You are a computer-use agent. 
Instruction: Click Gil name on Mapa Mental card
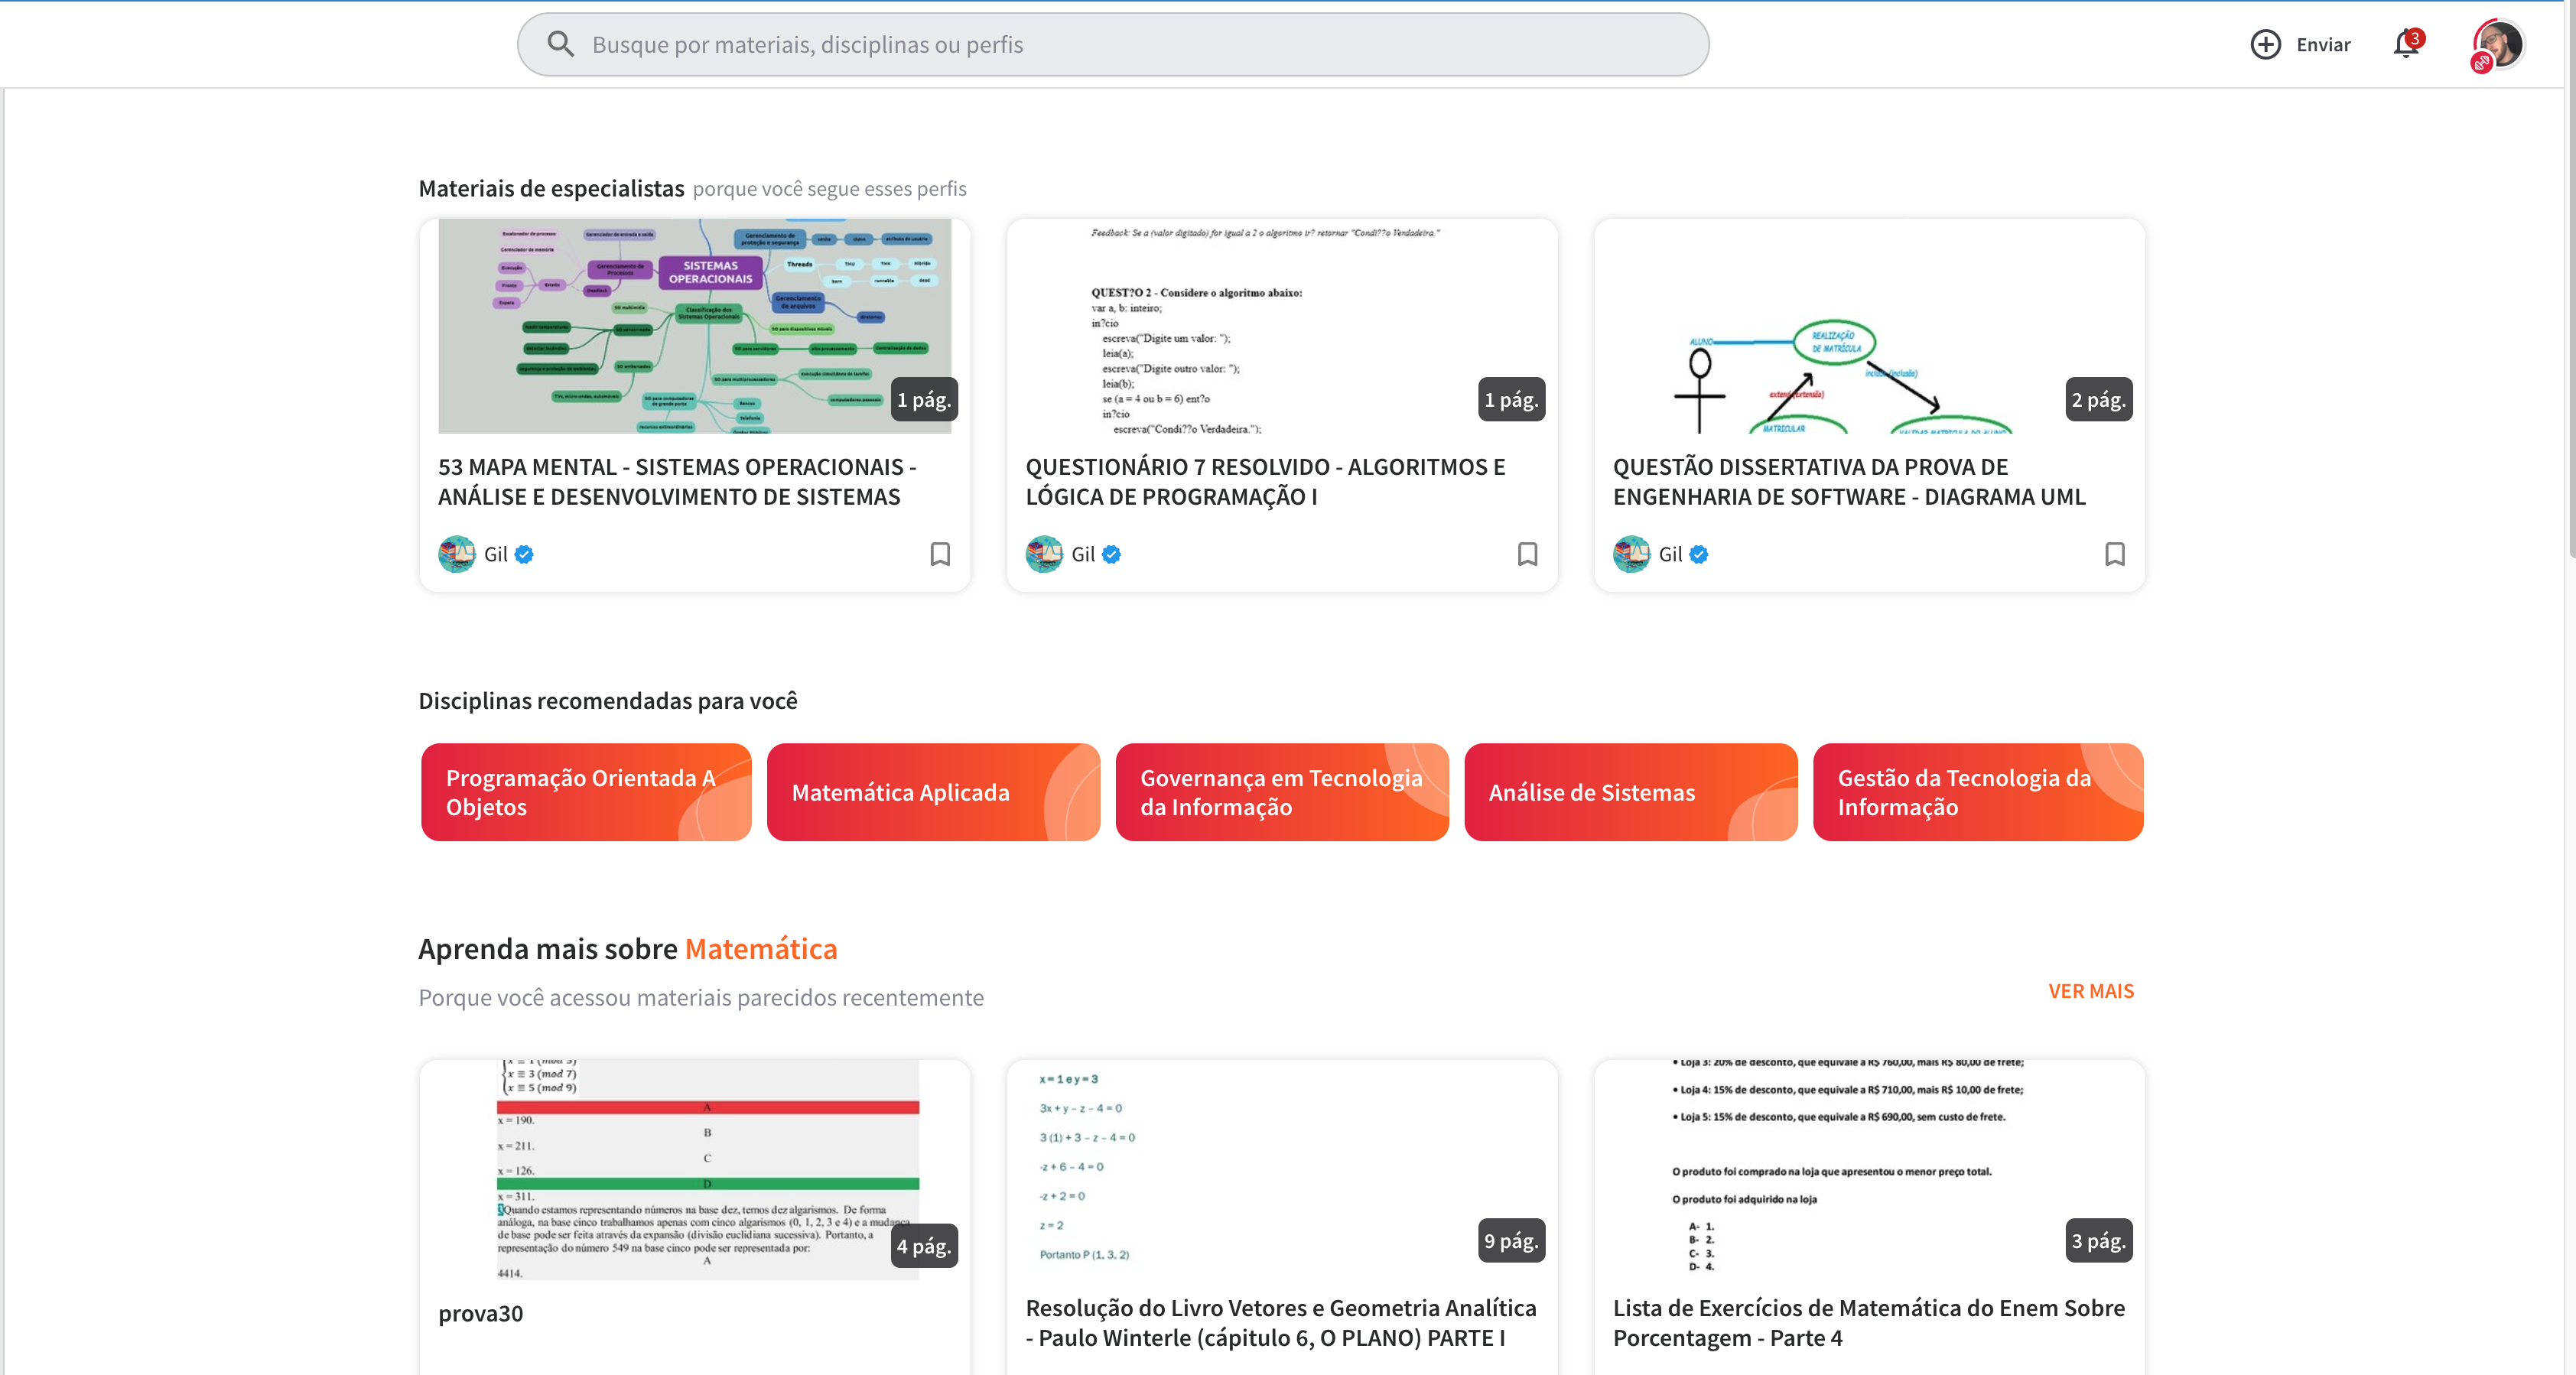tap(496, 554)
